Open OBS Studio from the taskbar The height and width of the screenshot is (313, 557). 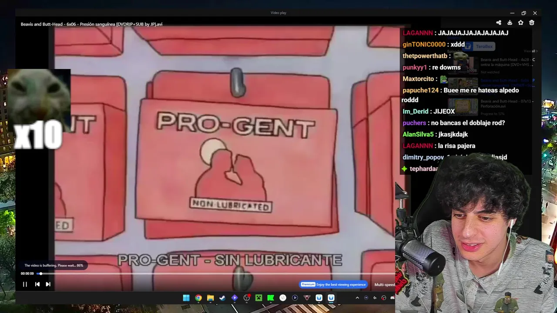247,298
